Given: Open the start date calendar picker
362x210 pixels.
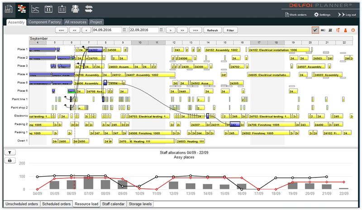Looking at the screenshot, I should point(124,30).
